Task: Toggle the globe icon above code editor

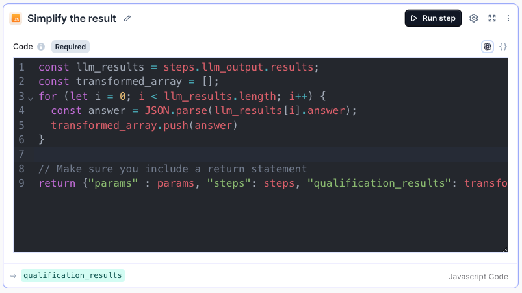Action: [x=488, y=47]
